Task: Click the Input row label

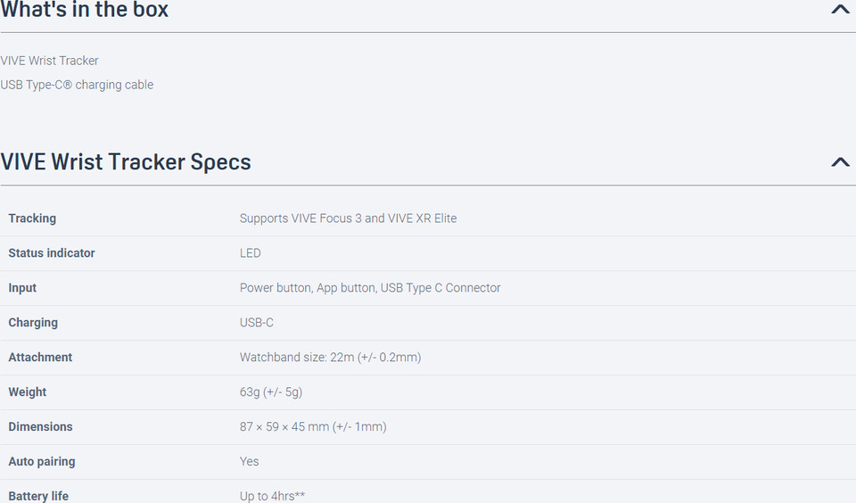Action: tap(22, 288)
